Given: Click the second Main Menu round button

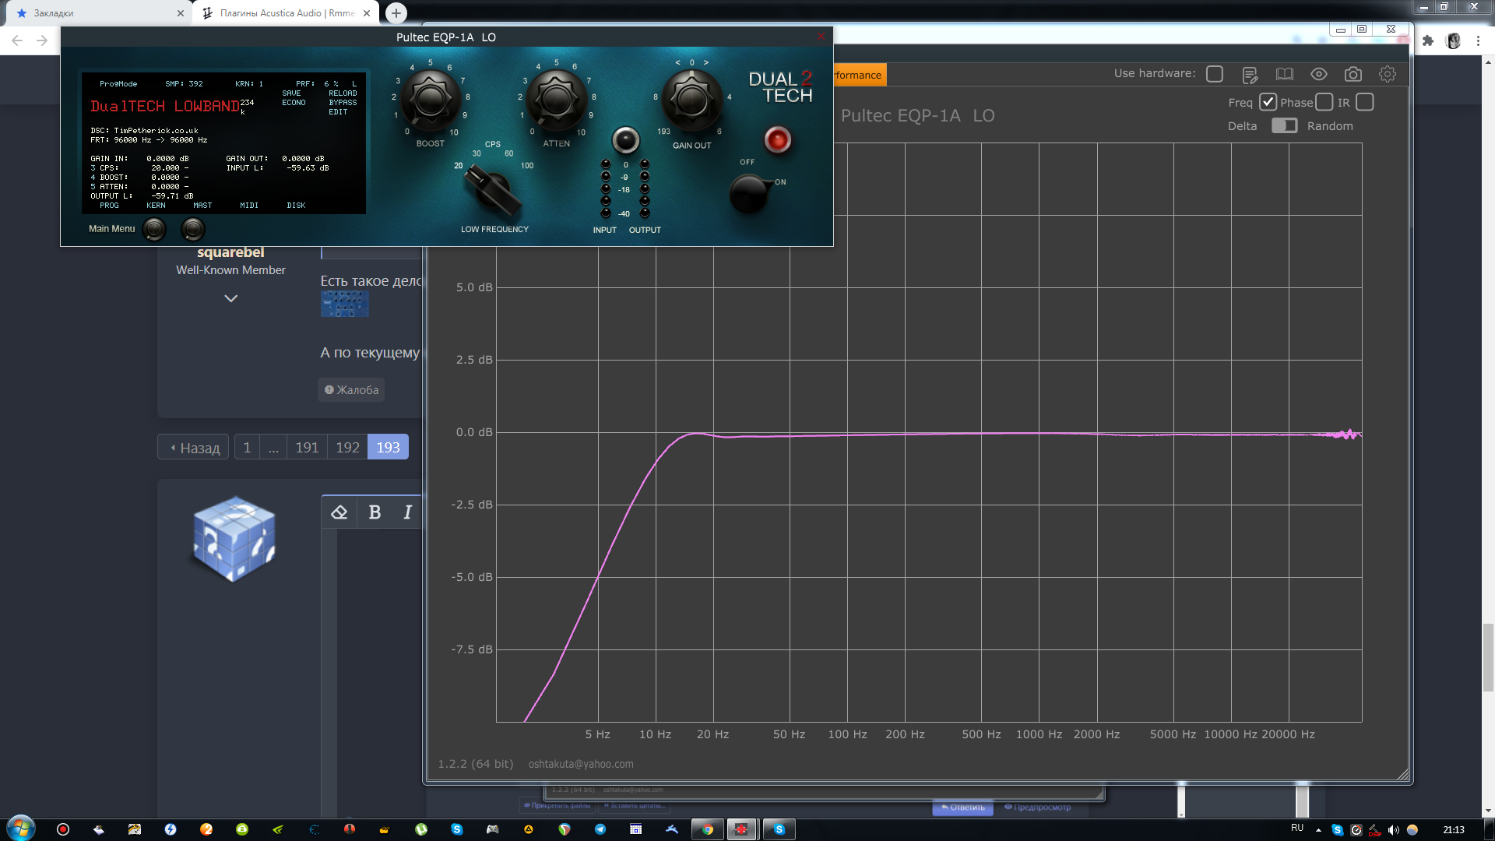Looking at the screenshot, I should [x=192, y=229].
